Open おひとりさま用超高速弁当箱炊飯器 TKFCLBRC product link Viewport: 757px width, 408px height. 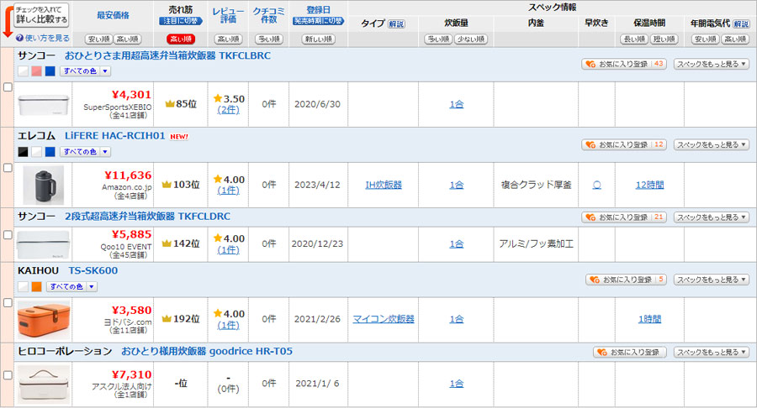tap(167, 55)
